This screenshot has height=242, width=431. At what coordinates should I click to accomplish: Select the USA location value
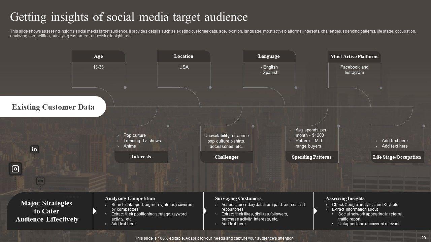point(184,67)
